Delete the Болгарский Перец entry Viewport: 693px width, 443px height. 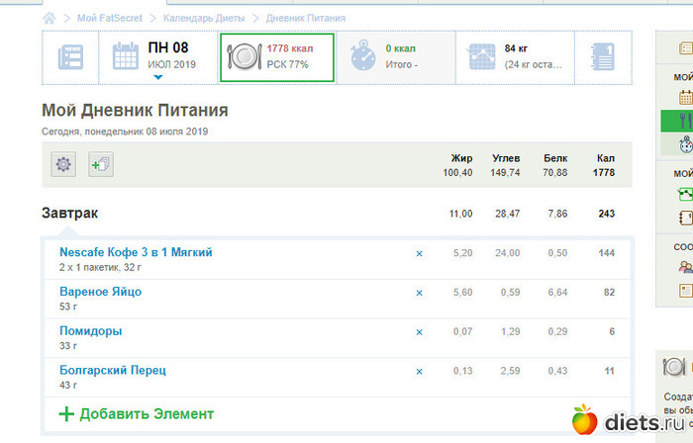point(419,372)
